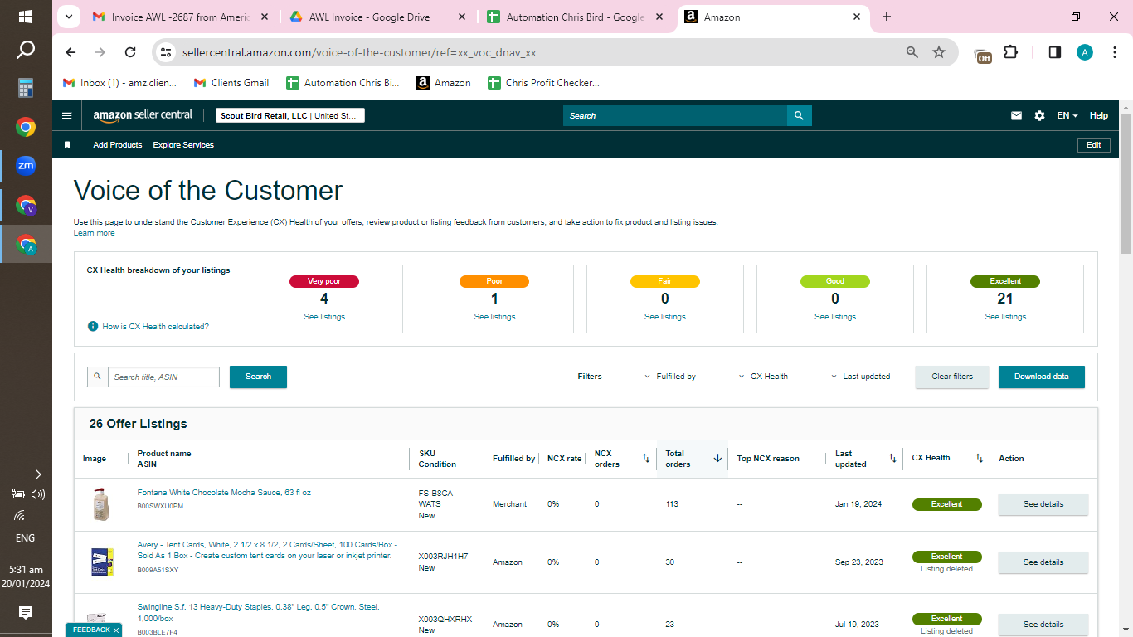Click the zoom magnifier icon in address bar
The height and width of the screenshot is (637, 1133).
[912, 52]
